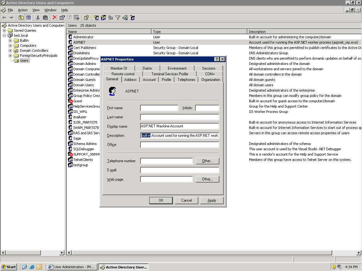The height and width of the screenshot is (271, 362).
Task: Click the question mark help button in ASPNET Properties
Action: tap(217, 59)
